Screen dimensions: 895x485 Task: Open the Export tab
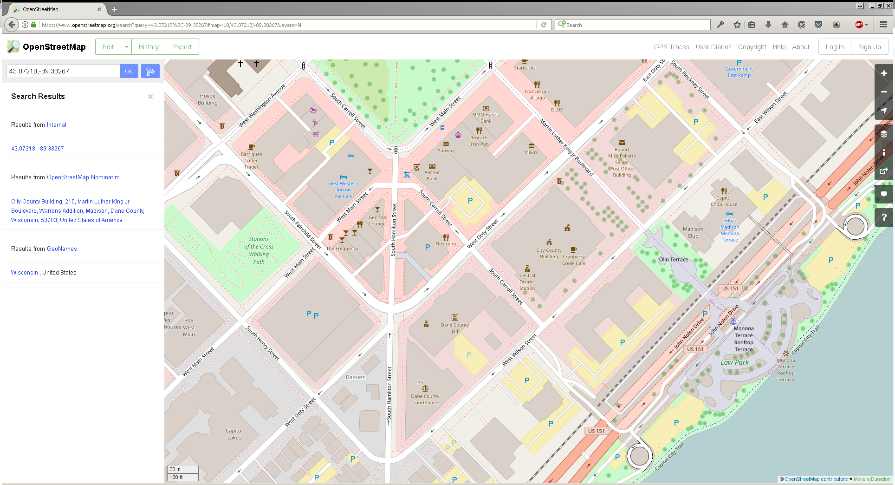coord(182,47)
